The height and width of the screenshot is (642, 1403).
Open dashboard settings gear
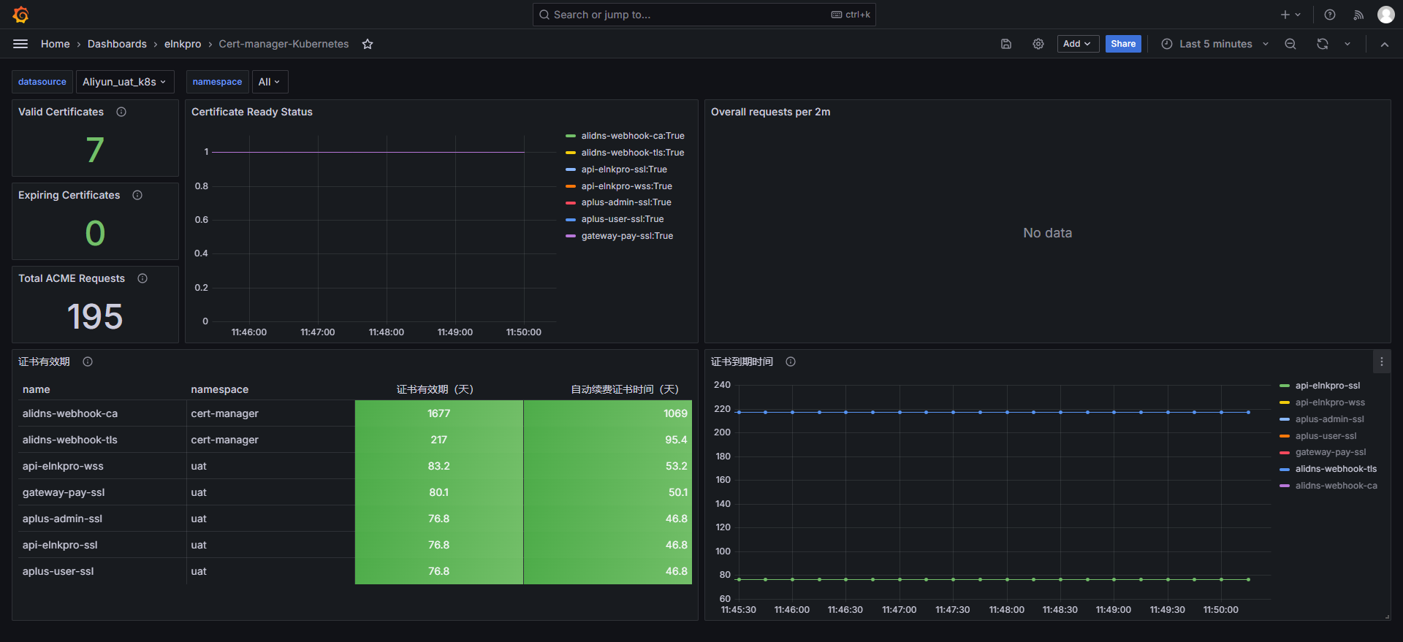[1038, 44]
